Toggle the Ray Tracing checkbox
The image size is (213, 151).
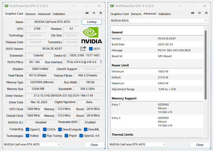(x=44, y=136)
